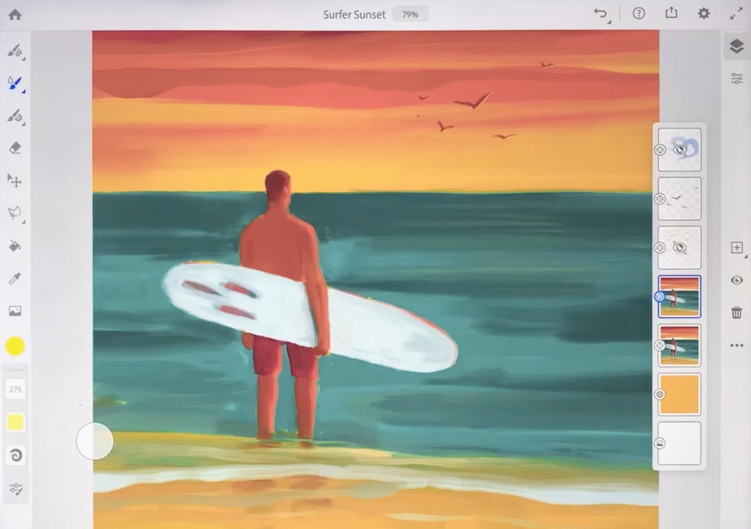Image resolution: width=751 pixels, height=529 pixels.
Task: Select the Vector Brushes tool
Action: (15, 115)
